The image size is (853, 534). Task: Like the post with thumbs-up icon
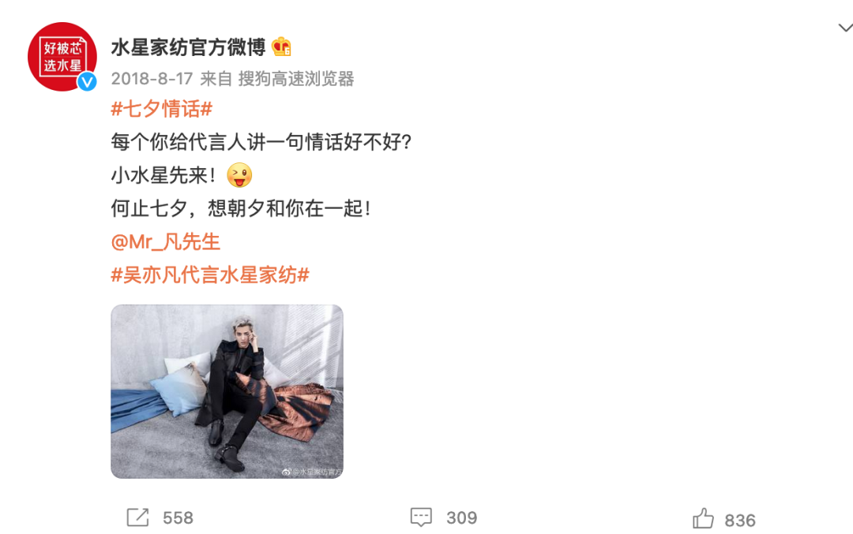(x=704, y=518)
